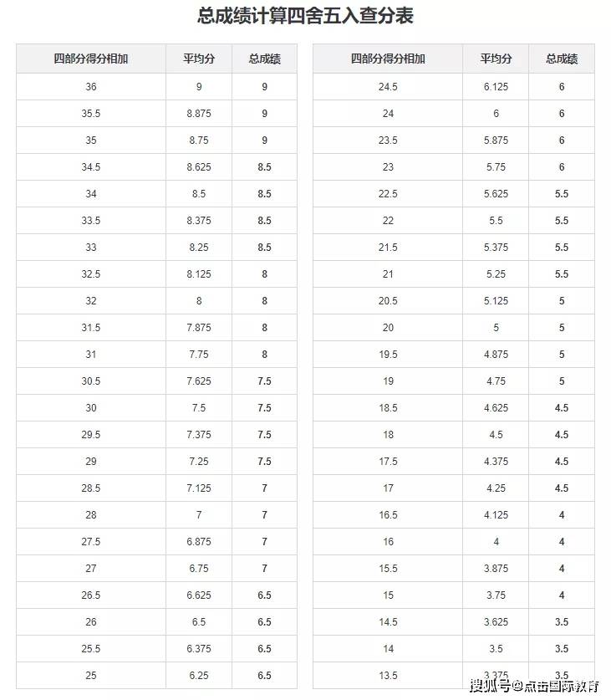Click the sum cell 16.5

(388, 515)
